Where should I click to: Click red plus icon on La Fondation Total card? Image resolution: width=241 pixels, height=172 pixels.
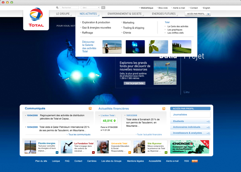[x=93, y=153]
